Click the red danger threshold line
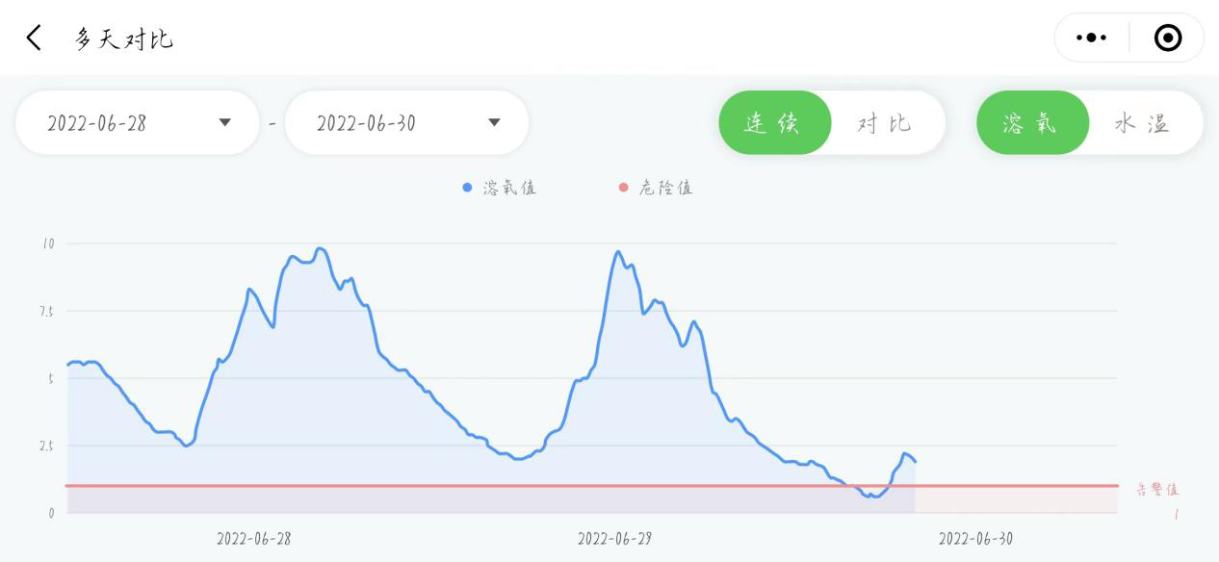The width and height of the screenshot is (1219, 562). pos(481,486)
